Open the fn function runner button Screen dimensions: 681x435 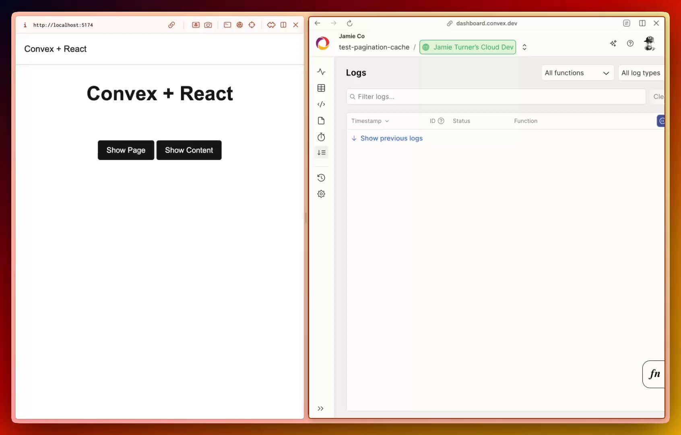coord(654,374)
